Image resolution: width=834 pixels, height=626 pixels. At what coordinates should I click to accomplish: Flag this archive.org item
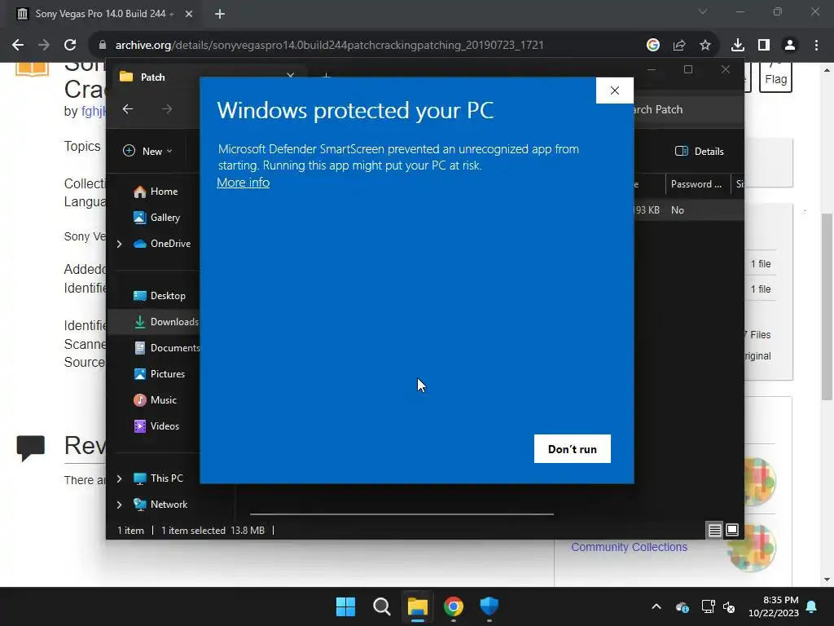tap(775, 77)
